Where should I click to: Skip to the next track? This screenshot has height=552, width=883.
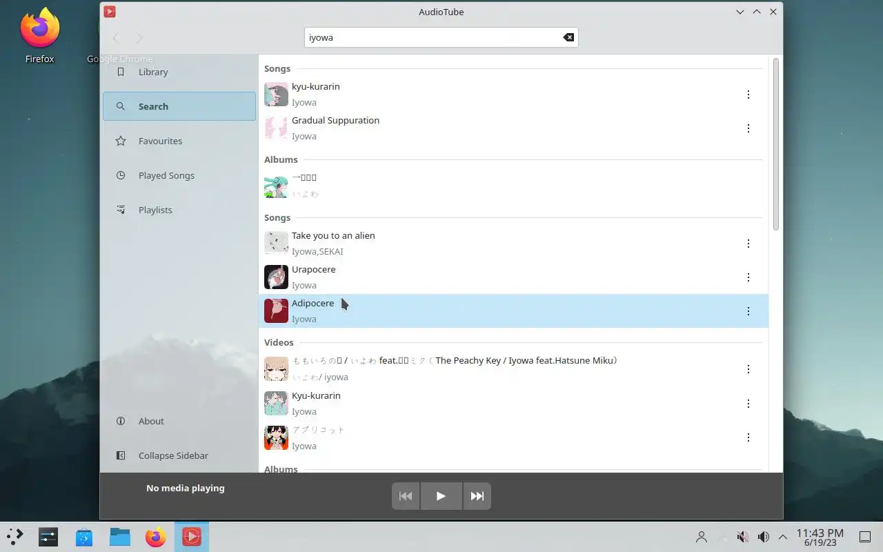tap(477, 496)
